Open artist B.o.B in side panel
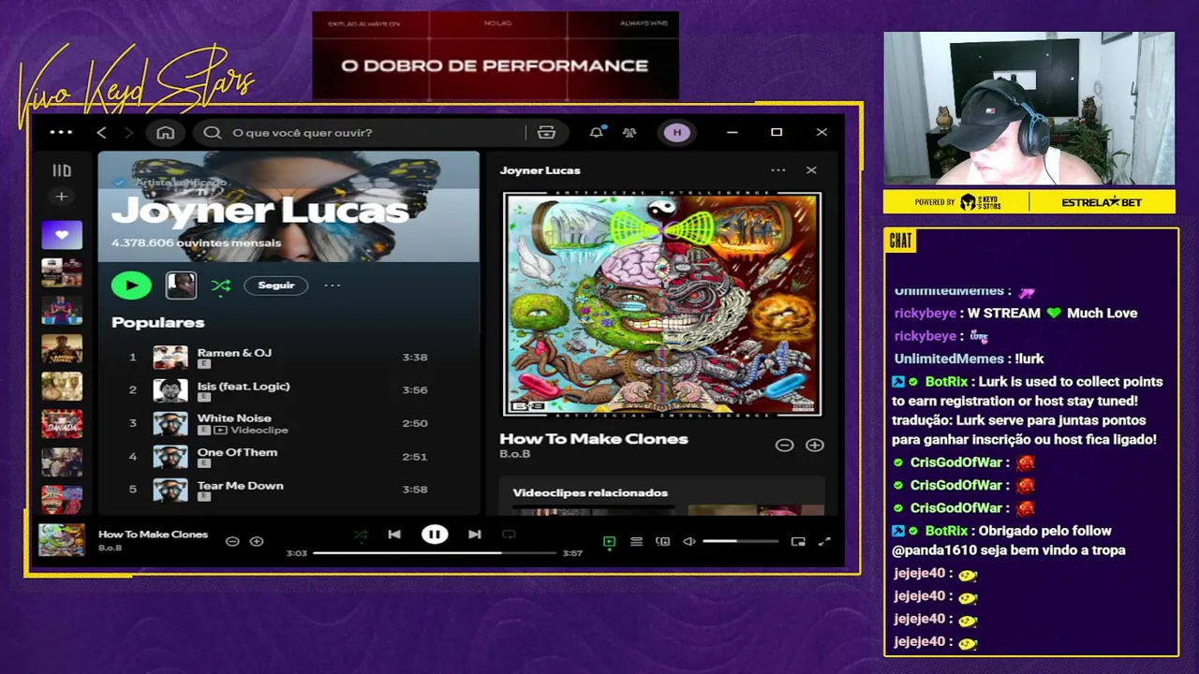The image size is (1199, 674). (514, 455)
